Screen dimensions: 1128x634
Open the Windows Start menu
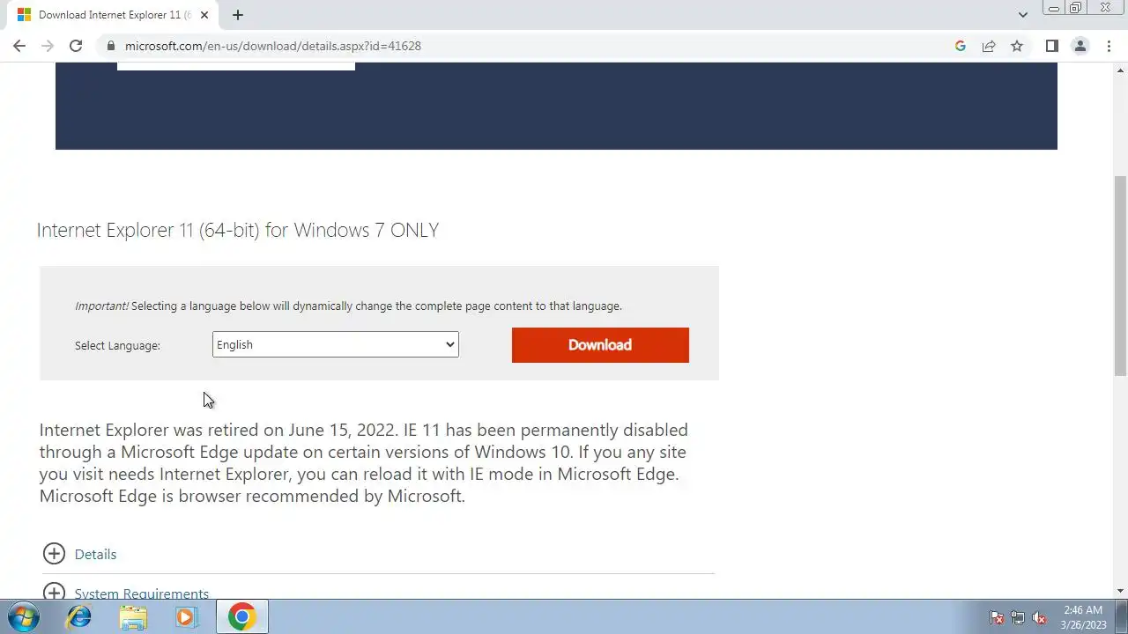(x=23, y=617)
